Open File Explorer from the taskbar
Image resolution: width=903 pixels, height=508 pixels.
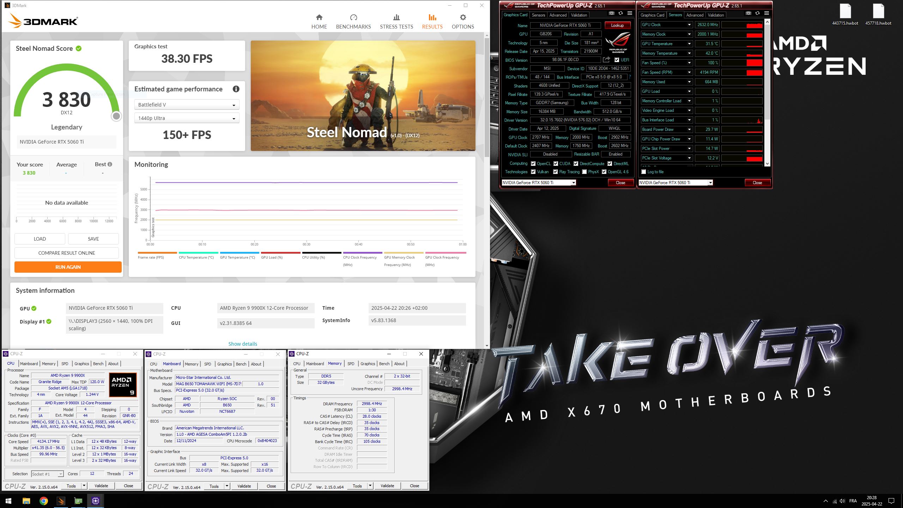[26, 501]
